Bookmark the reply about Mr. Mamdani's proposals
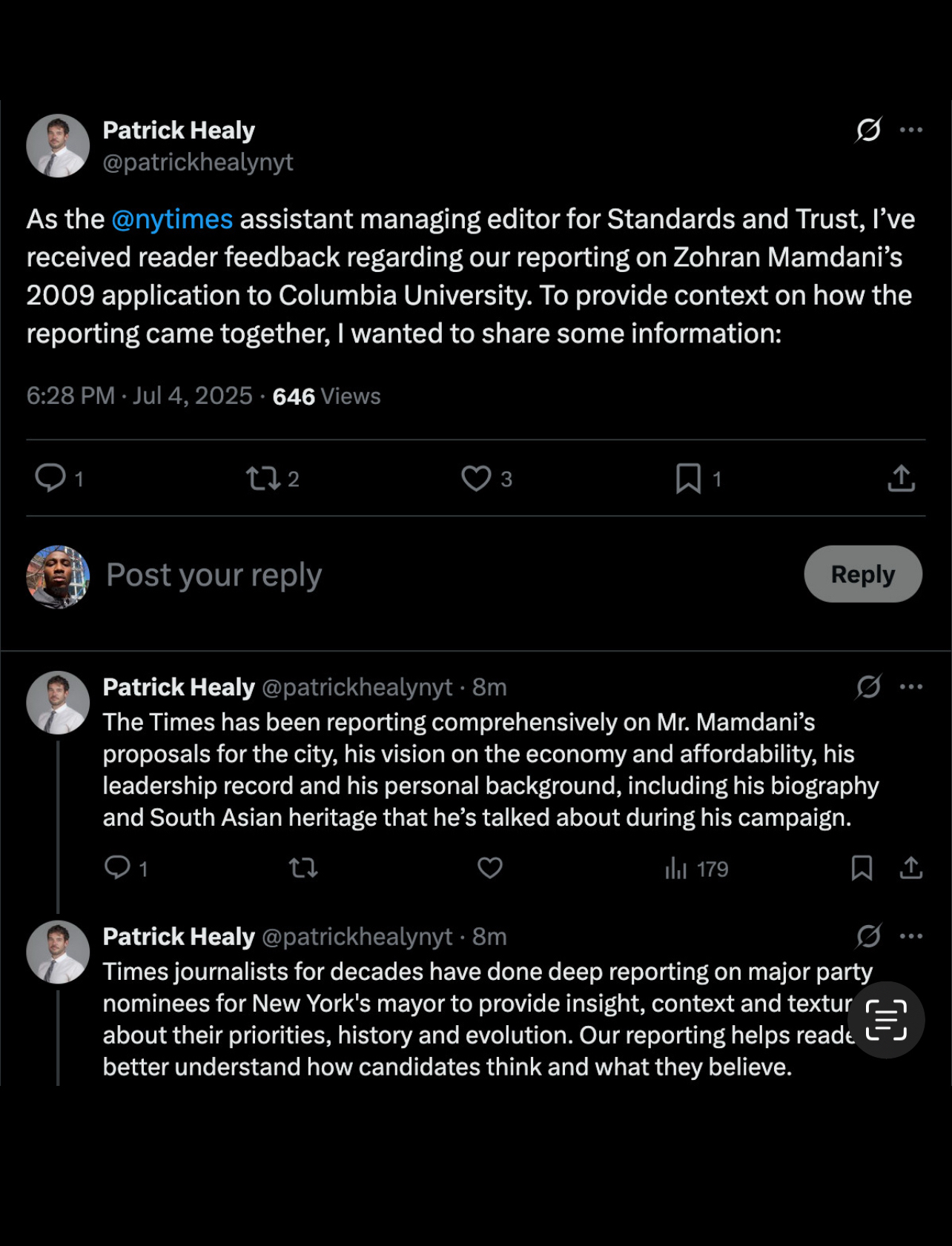Viewport: 952px width, 1246px height. coord(862,867)
